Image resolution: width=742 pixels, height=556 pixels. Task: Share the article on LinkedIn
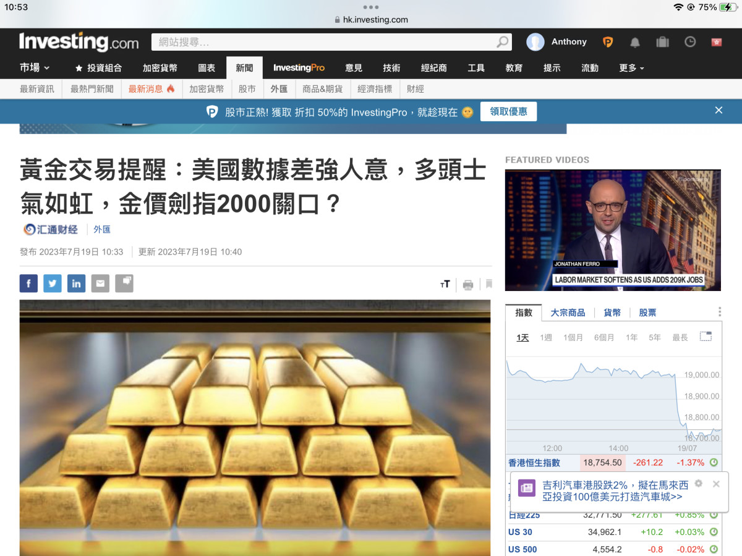(76, 284)
